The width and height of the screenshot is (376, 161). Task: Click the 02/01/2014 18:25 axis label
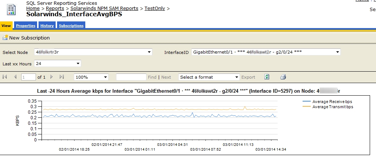pyautogui.click(x=74, y=150)
